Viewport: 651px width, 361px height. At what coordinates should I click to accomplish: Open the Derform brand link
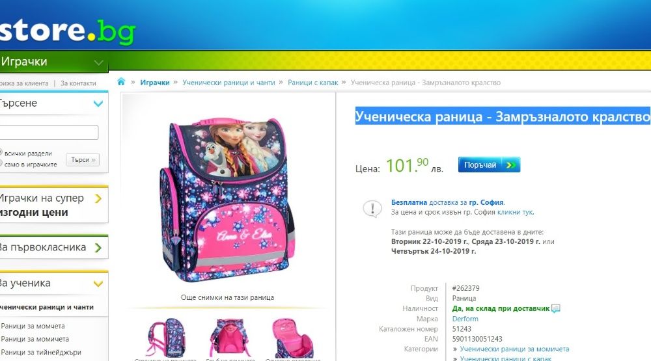[x=465, y=319]
